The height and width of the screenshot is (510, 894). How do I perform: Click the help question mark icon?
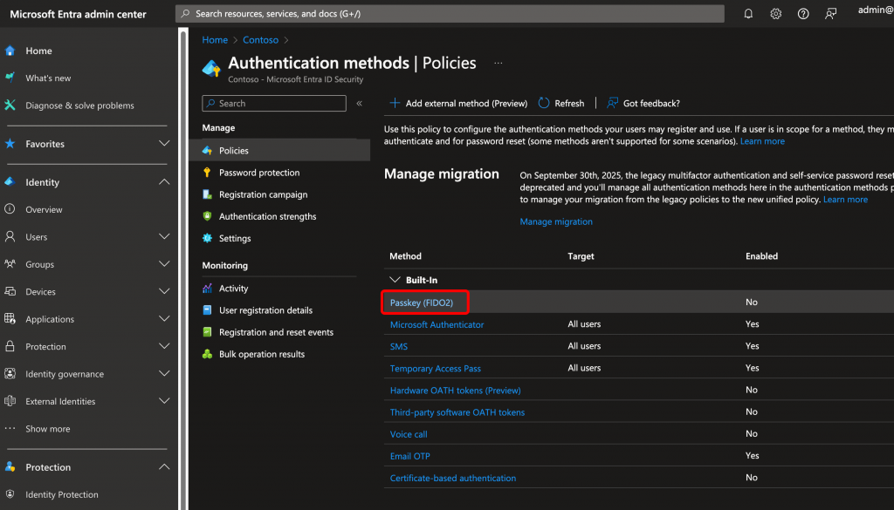(x=803, y=14)
